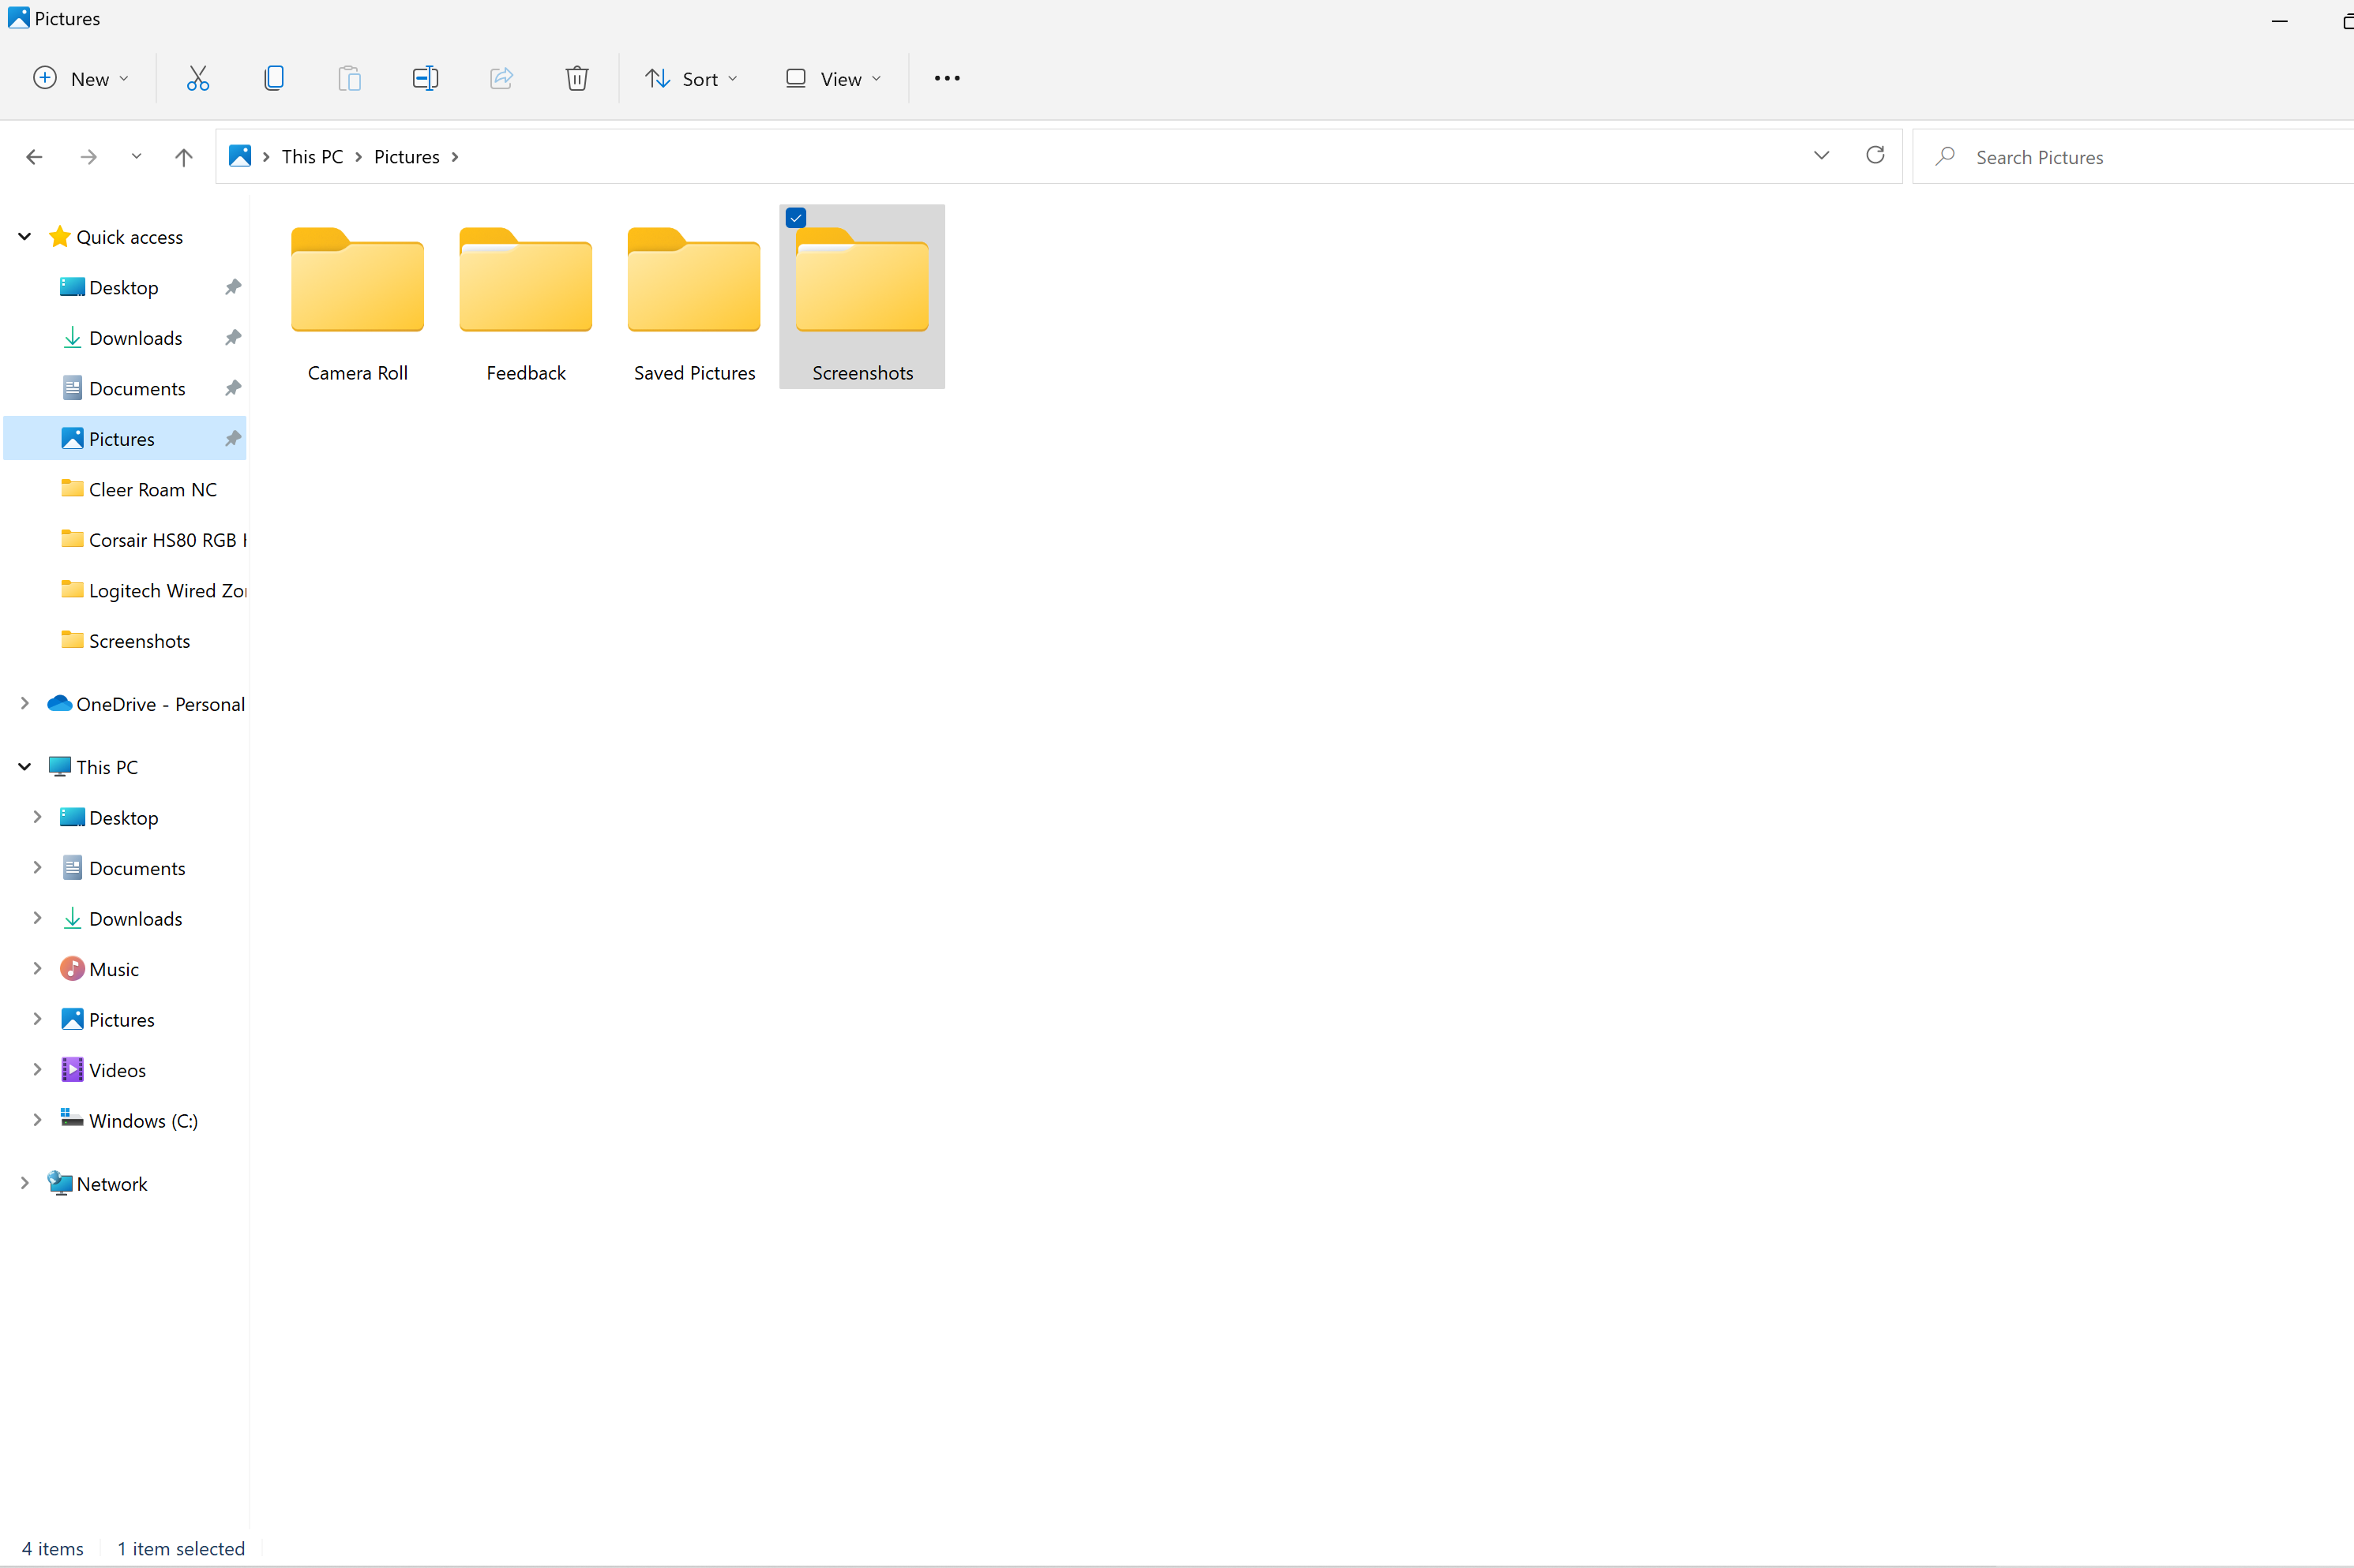Unpin Desktop via its pin icon
Screen dimensions: 2354x1568
[x=233, y=287]
